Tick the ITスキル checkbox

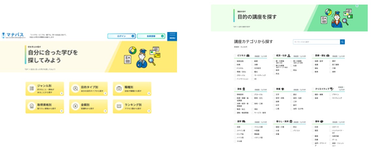point(235,68)
